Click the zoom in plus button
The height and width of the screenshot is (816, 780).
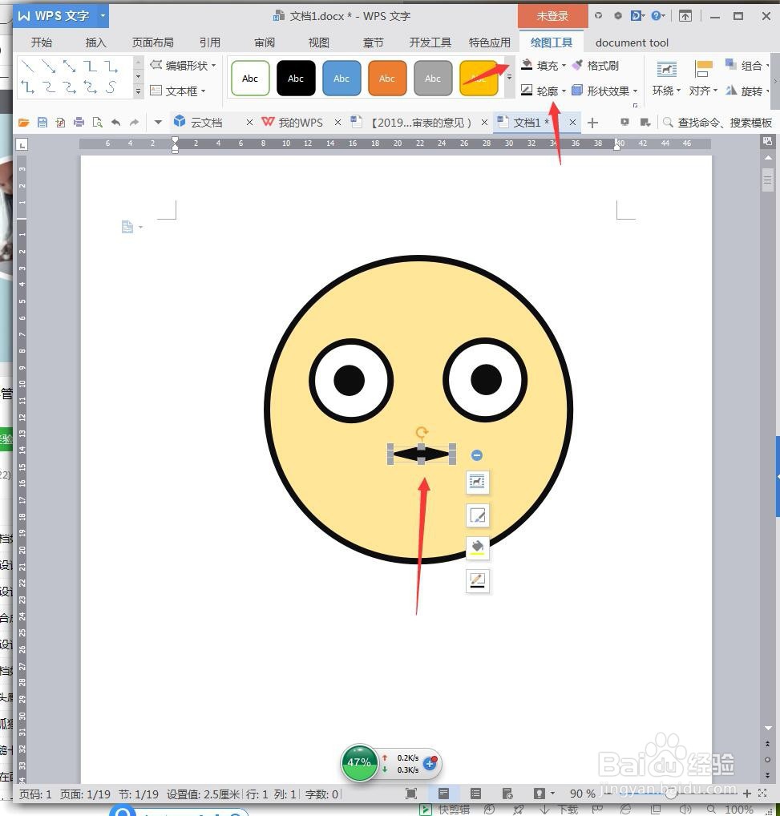point(746,793)
